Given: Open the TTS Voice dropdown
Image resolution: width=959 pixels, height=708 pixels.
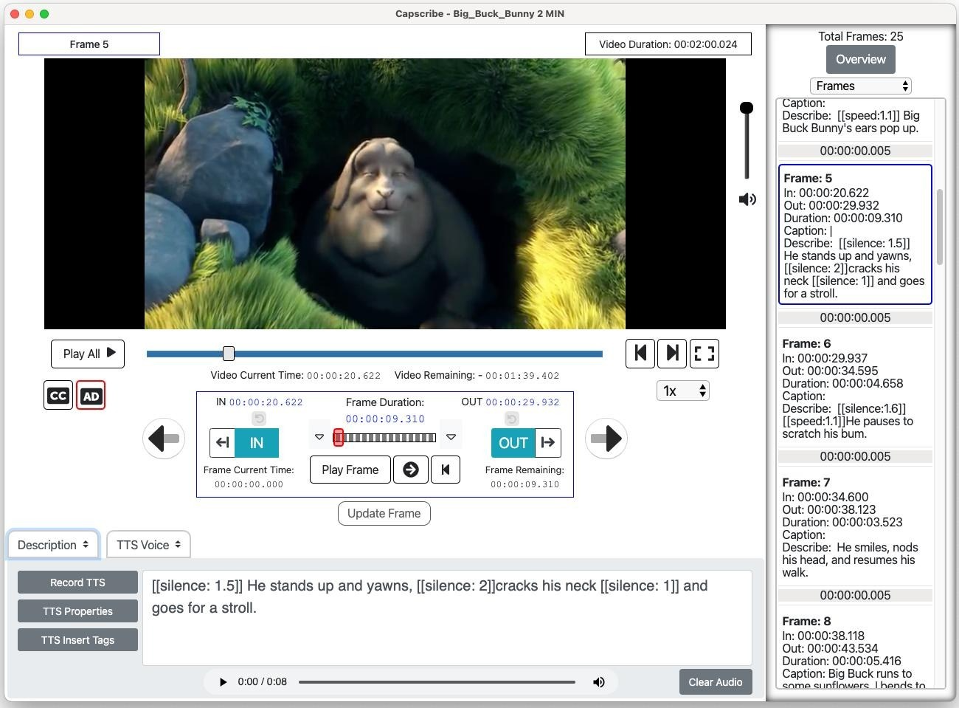Looking at the screenshot, I should click(x=148, y=545).
